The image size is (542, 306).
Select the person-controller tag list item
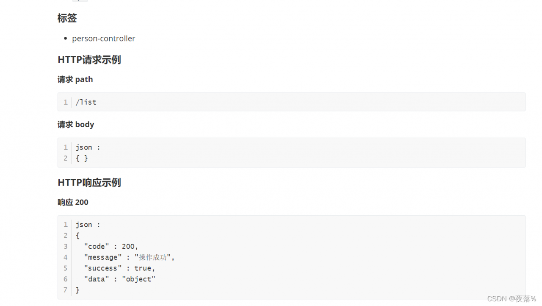[x=103, y=39]
